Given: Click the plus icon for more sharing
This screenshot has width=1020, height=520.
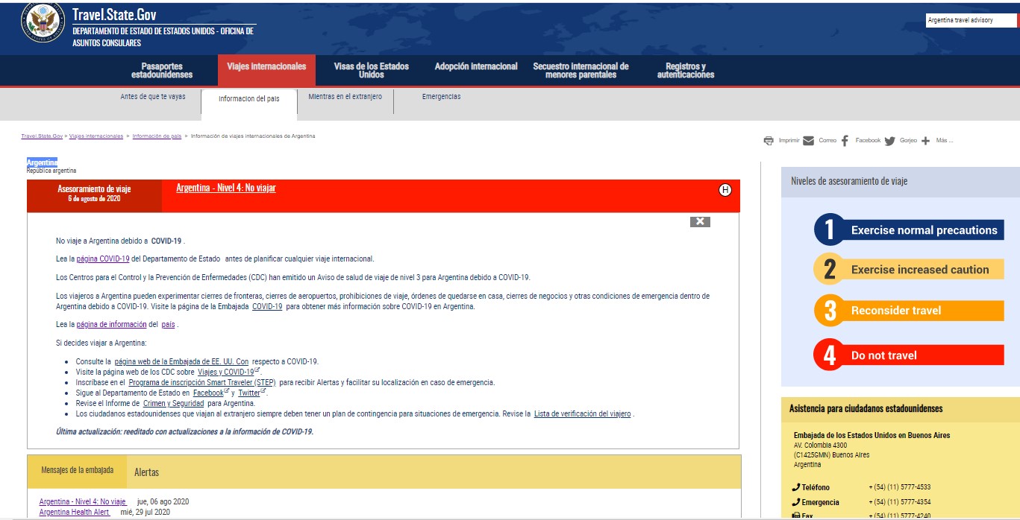Looking at the screenshot, I should pyautogui.click(x=925, y=141).
